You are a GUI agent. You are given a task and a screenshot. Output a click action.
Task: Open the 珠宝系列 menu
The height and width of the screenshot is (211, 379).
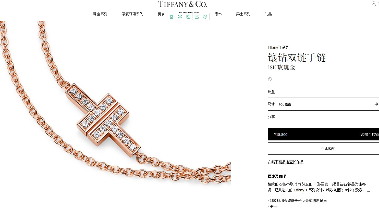[x=100, y=14]
